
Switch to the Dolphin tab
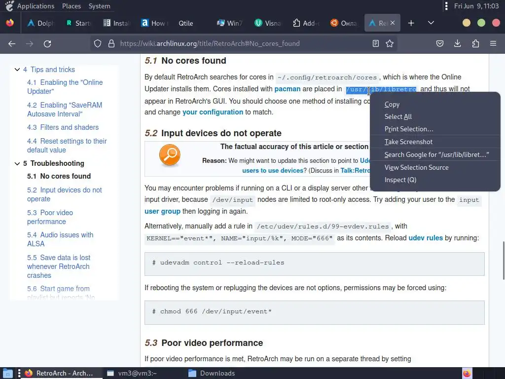41,23
